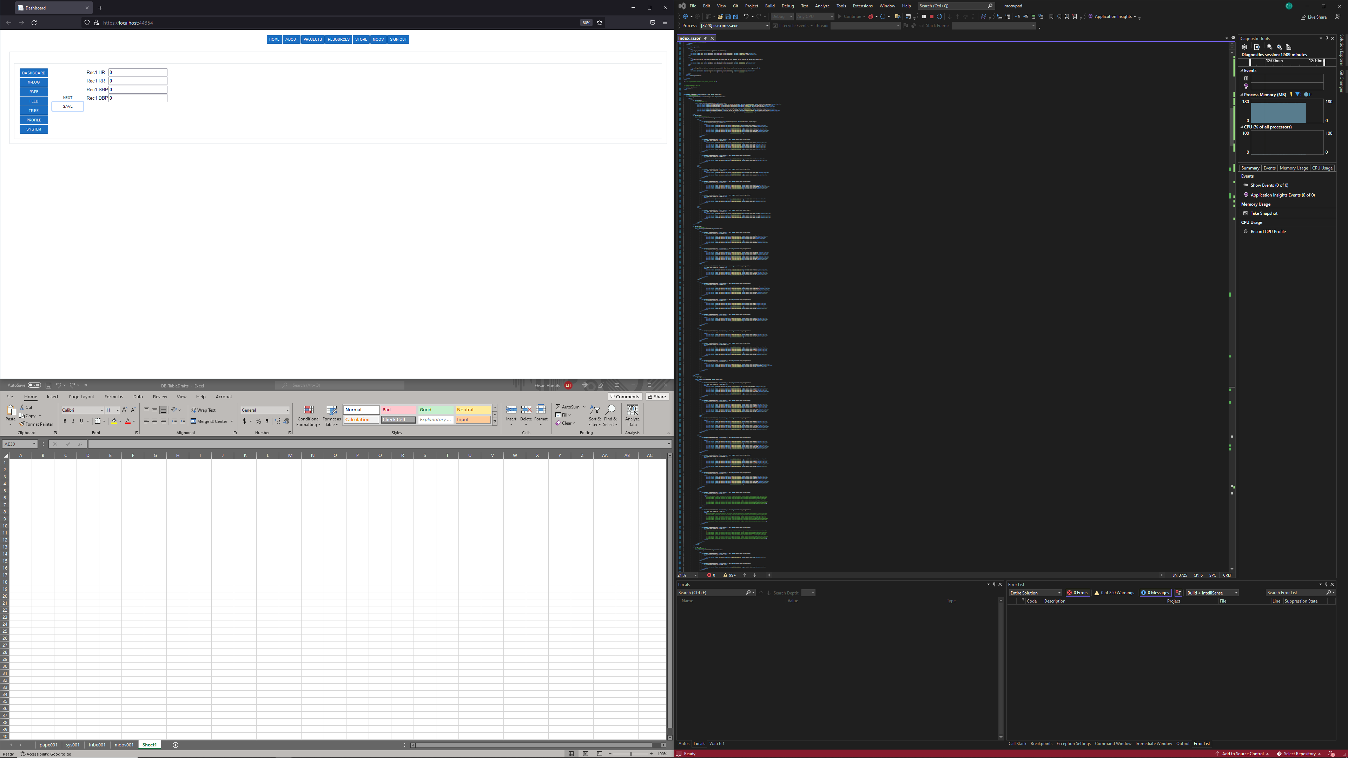
Task: Click Excel font color red A
Action: [x=128, y=421]
